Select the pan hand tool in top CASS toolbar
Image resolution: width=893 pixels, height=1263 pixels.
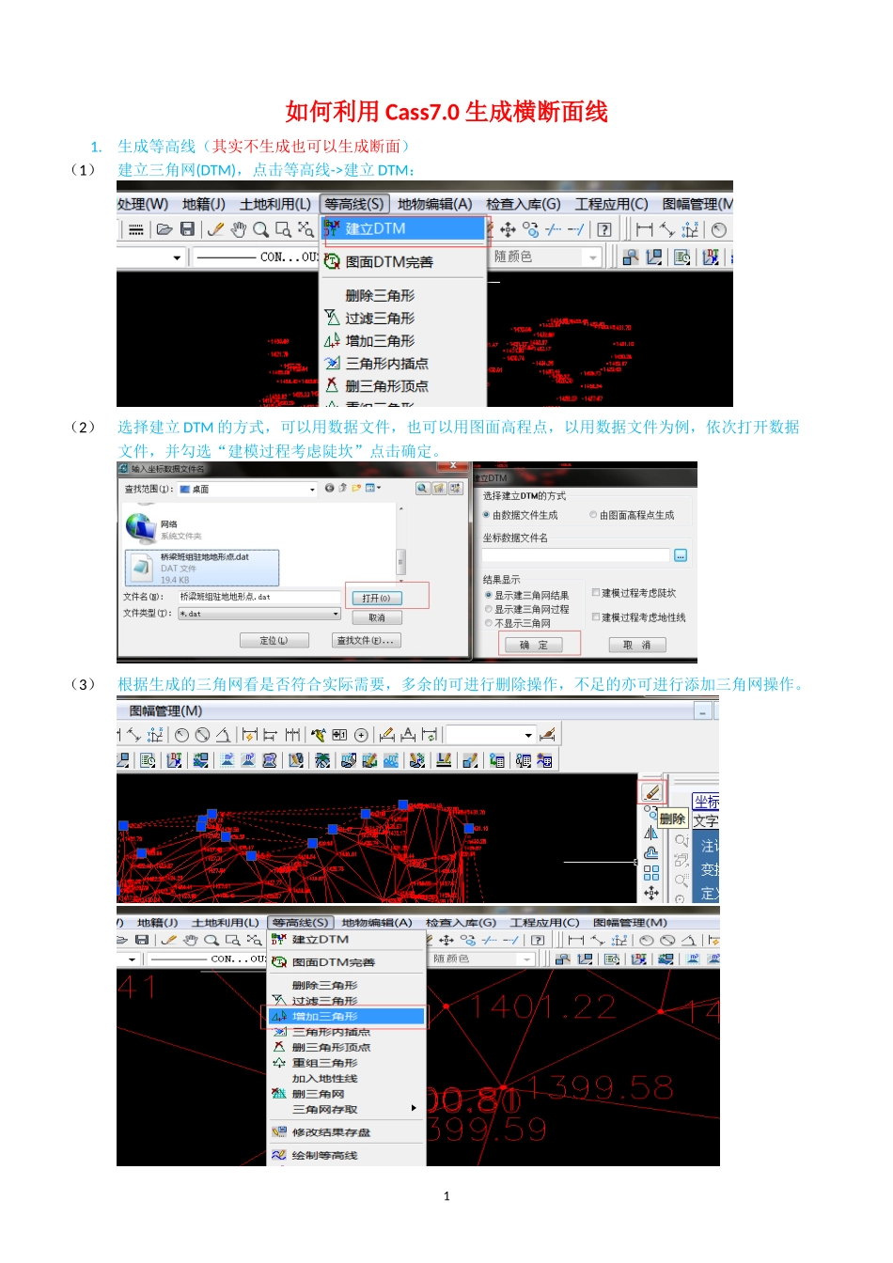coord(239,229)
